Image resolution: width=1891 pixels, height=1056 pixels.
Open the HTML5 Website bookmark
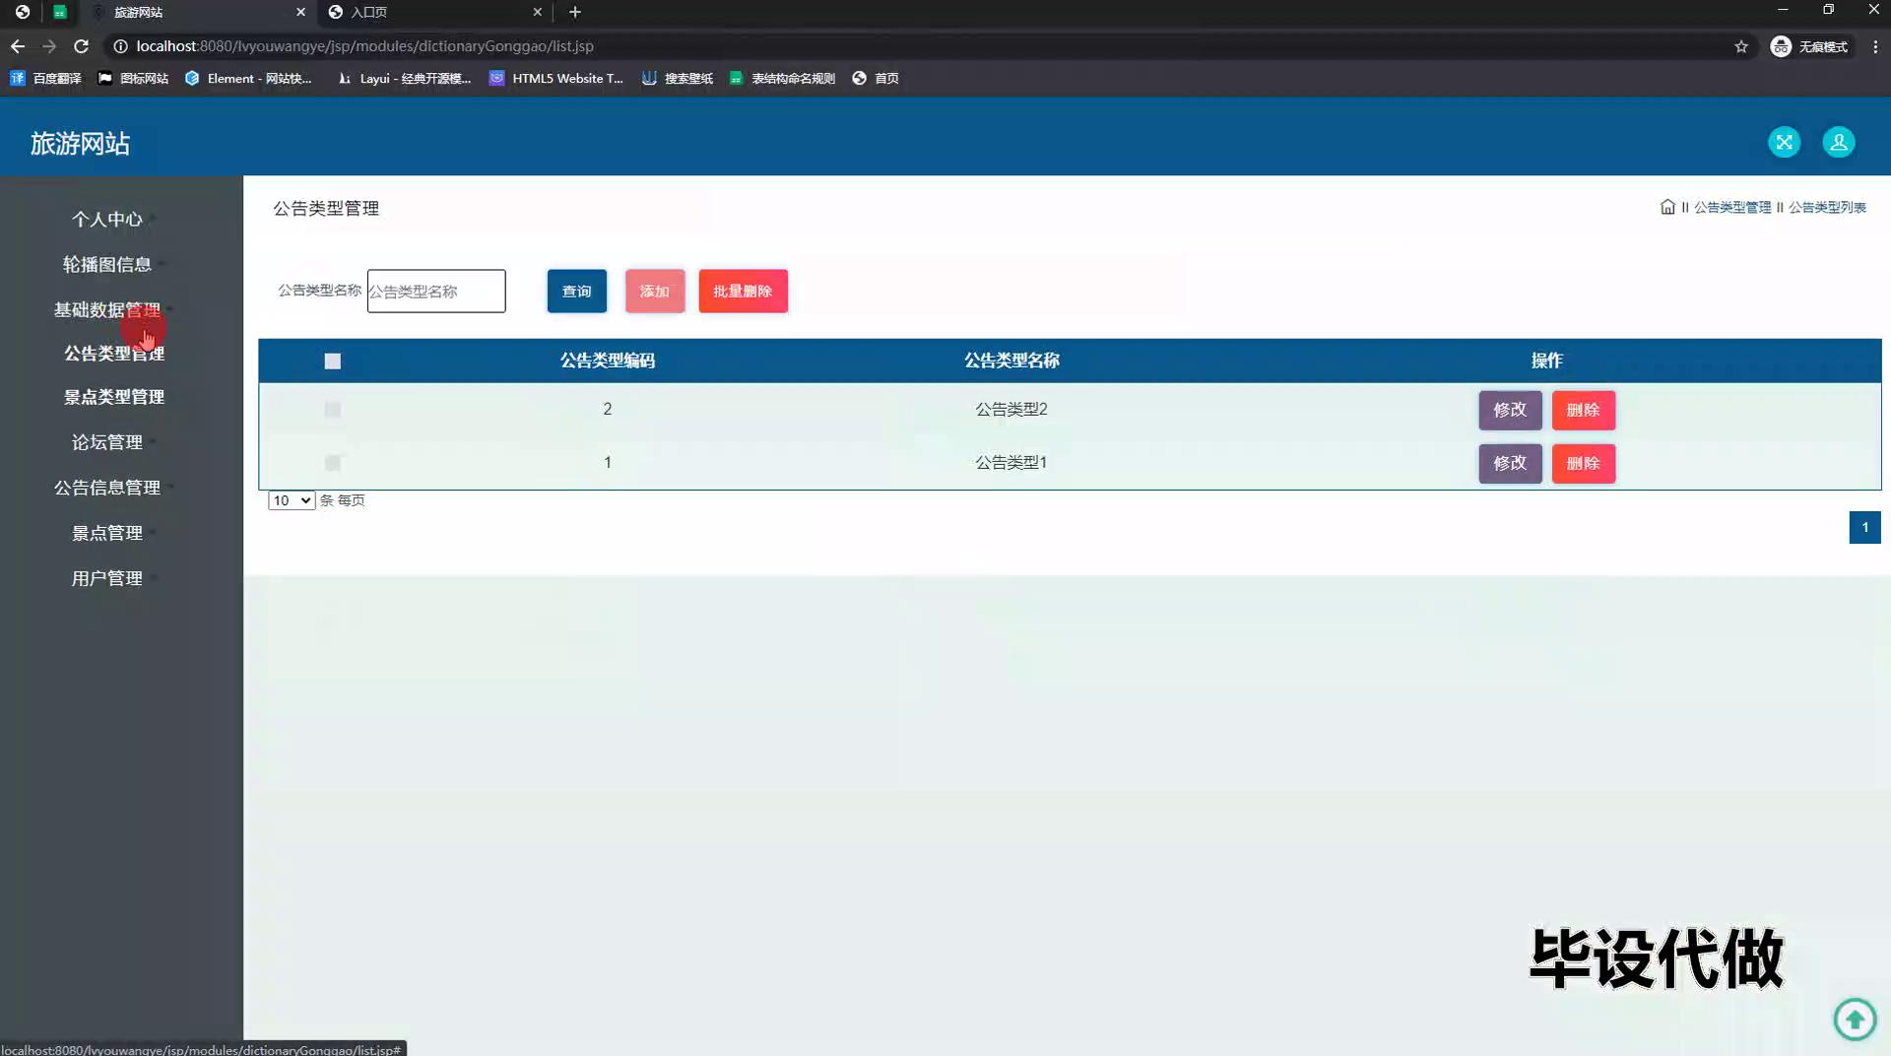tap(556, 78)
